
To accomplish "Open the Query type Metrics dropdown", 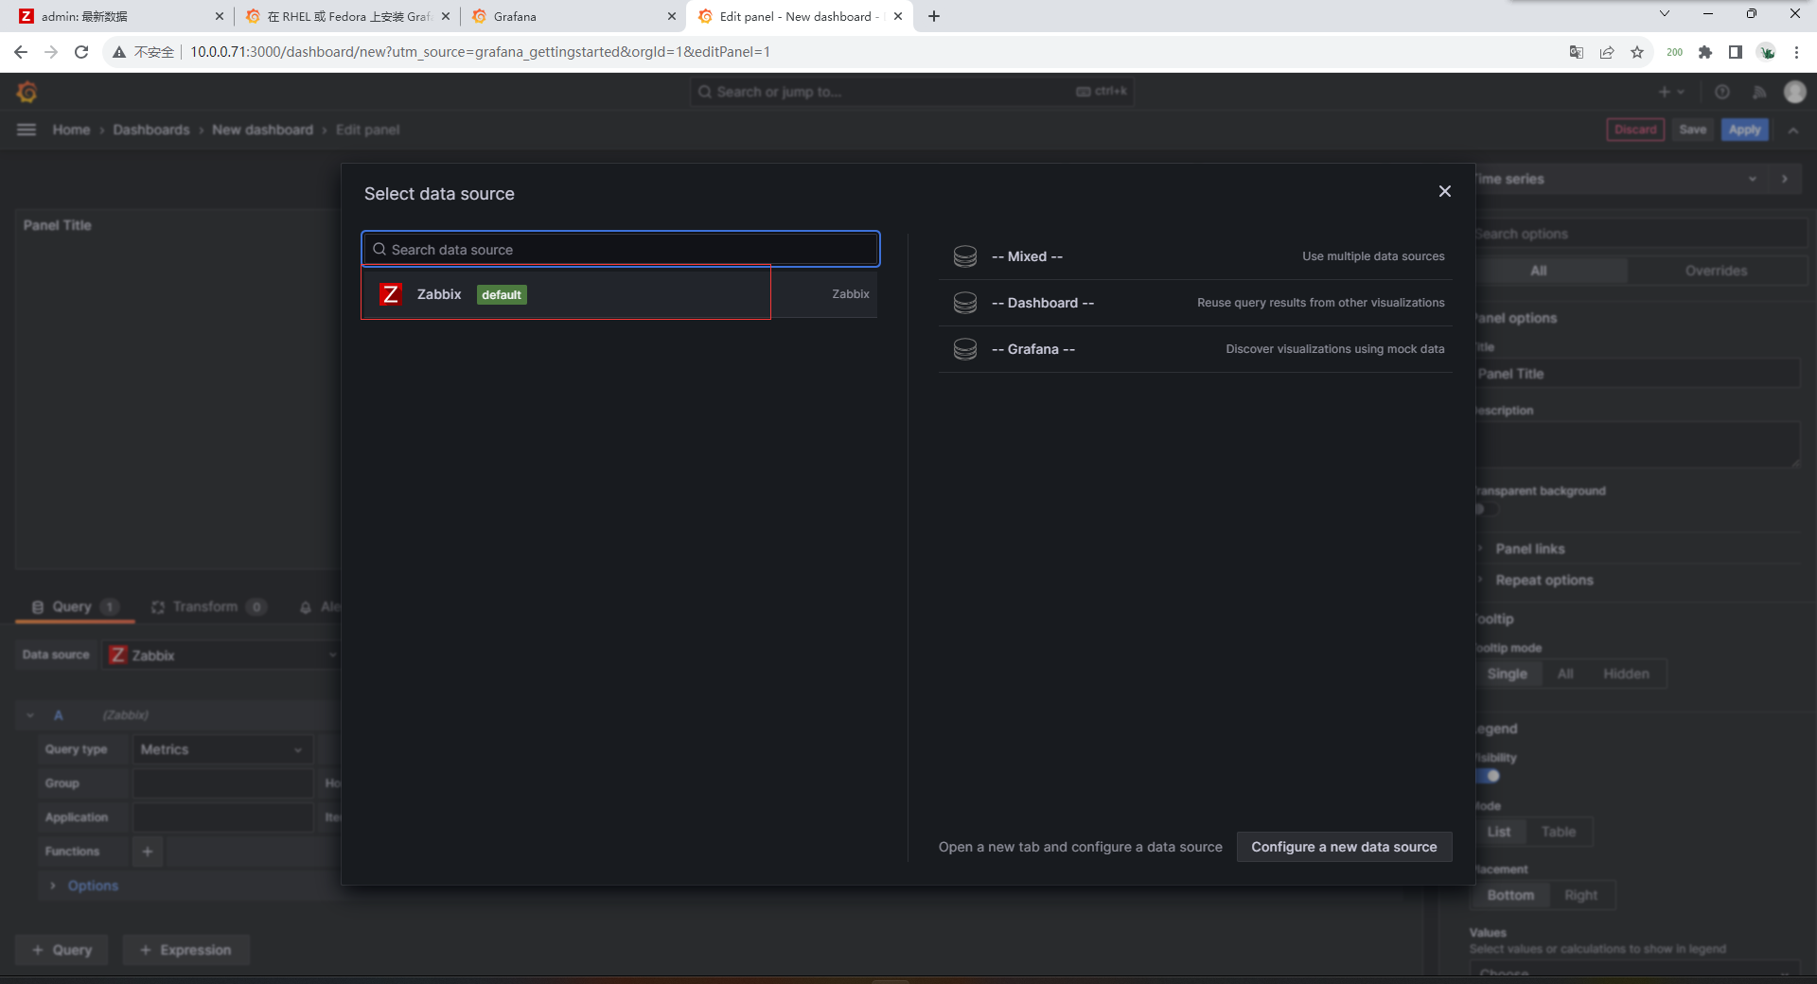I will click(x=222, y=749).
